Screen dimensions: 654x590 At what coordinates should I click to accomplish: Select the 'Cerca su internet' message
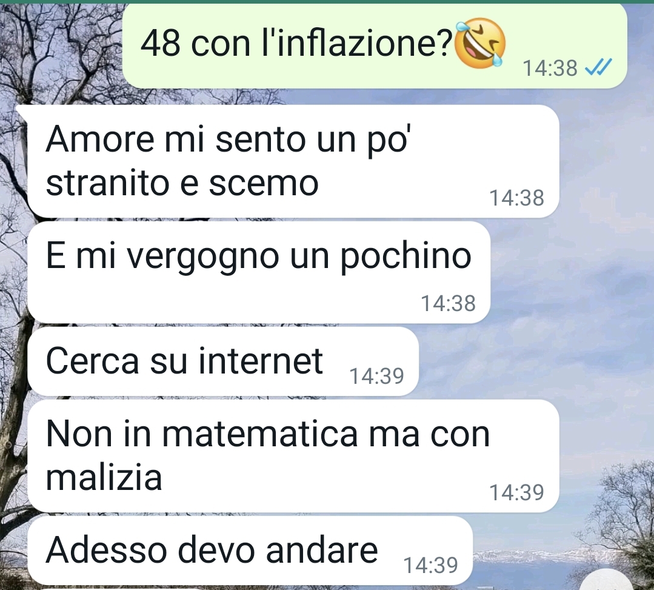click(x=222, y=361)
